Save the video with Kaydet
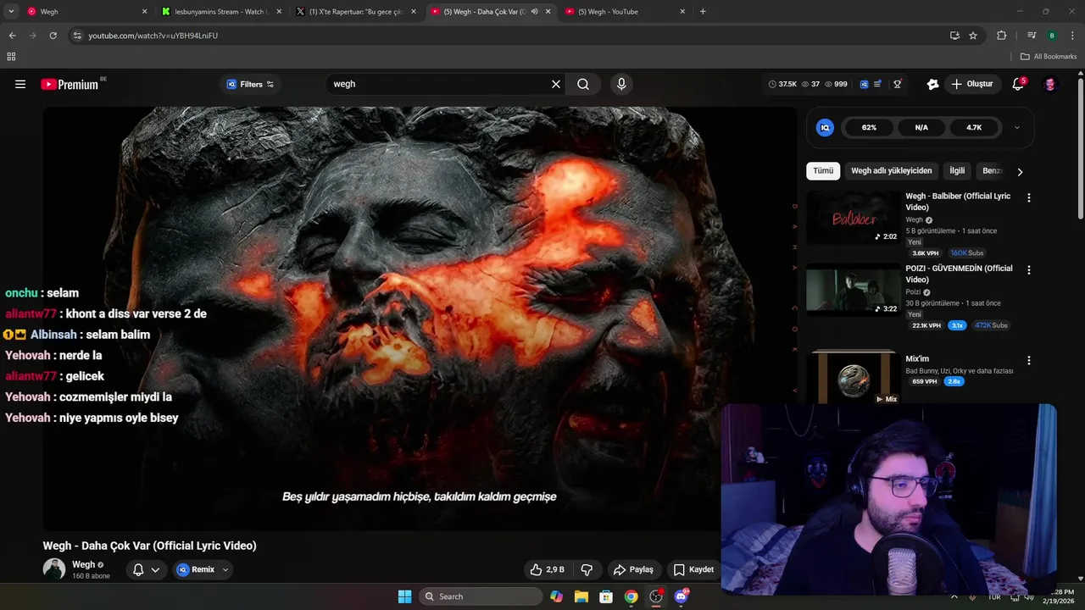1085x610 pixels. (x=693, y=569)
